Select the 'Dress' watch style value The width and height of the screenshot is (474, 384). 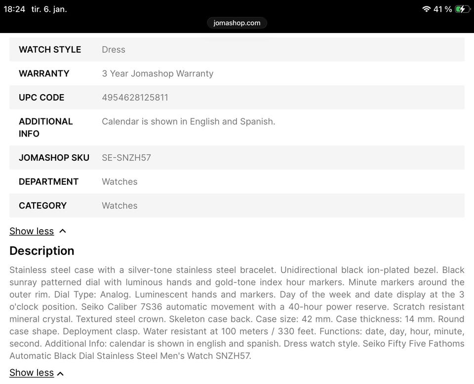114,49
